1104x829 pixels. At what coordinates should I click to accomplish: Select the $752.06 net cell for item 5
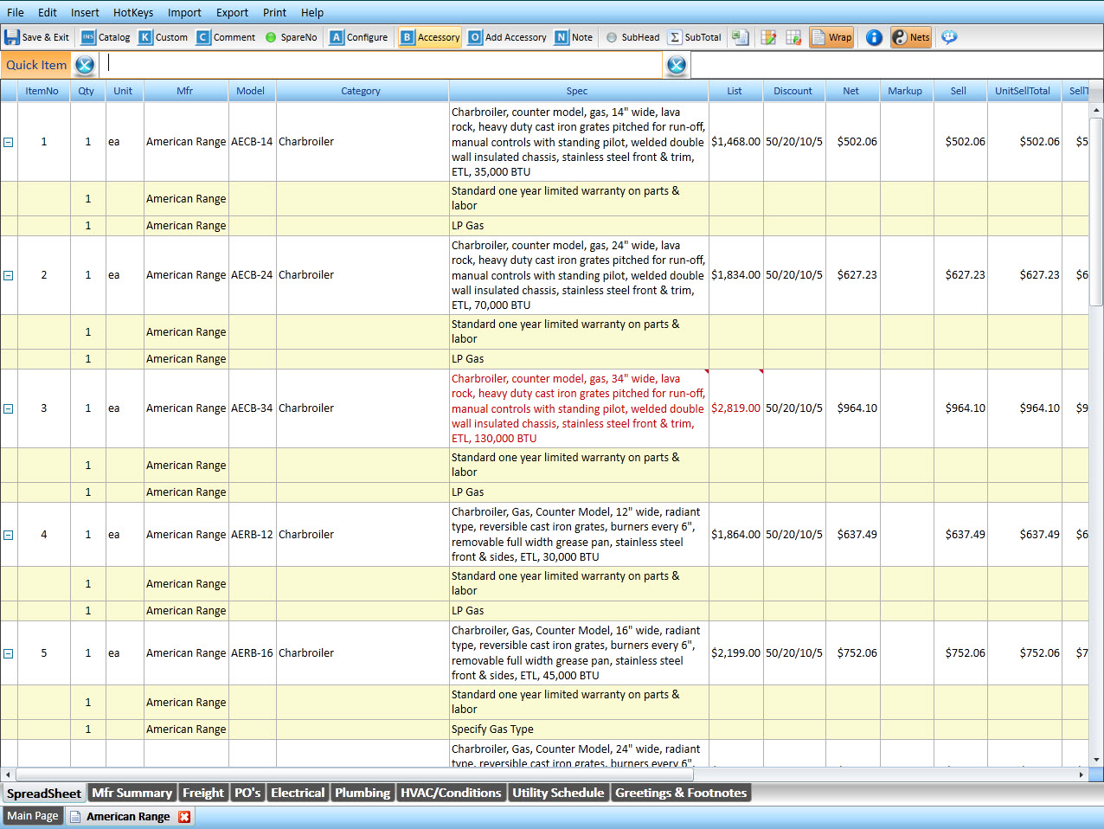coord(853,653)
